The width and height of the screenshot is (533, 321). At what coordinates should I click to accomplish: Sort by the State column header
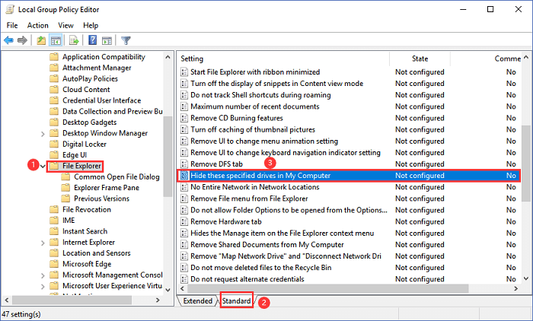coord(420,59)
